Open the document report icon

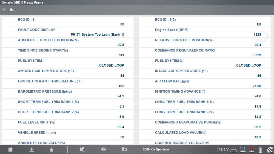coord(82,149)
